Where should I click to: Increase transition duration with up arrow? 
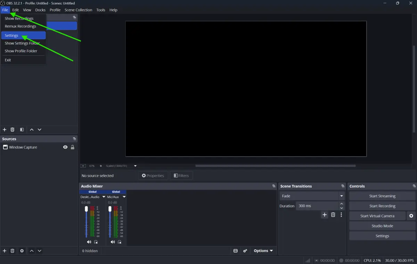[x=342, y=204]
